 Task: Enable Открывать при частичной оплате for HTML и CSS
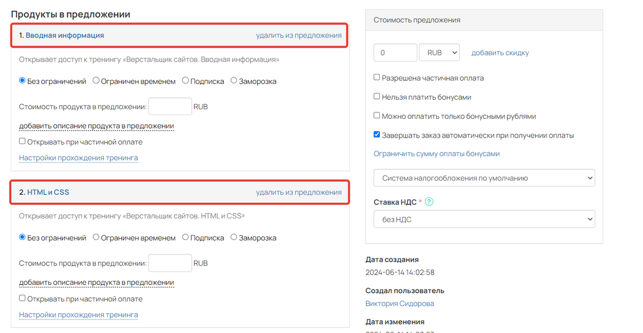(23, 298)
